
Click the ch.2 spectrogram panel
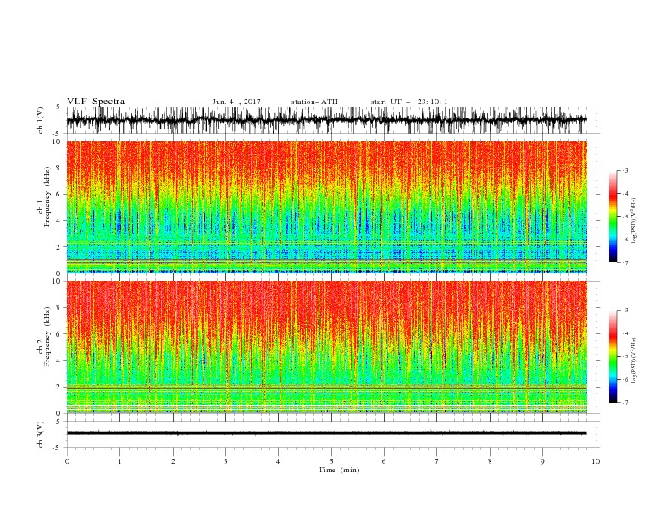[326, 347]
